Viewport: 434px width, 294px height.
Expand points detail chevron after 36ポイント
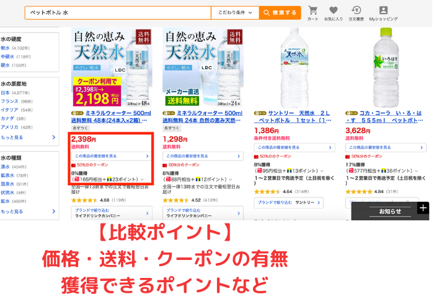coord(416,171)
